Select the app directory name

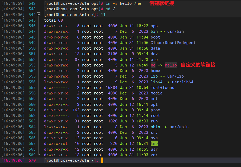point(154,26)
